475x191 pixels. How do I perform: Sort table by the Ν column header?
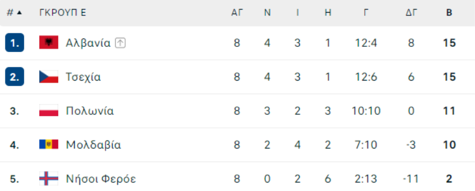click(x=267, y=13)
